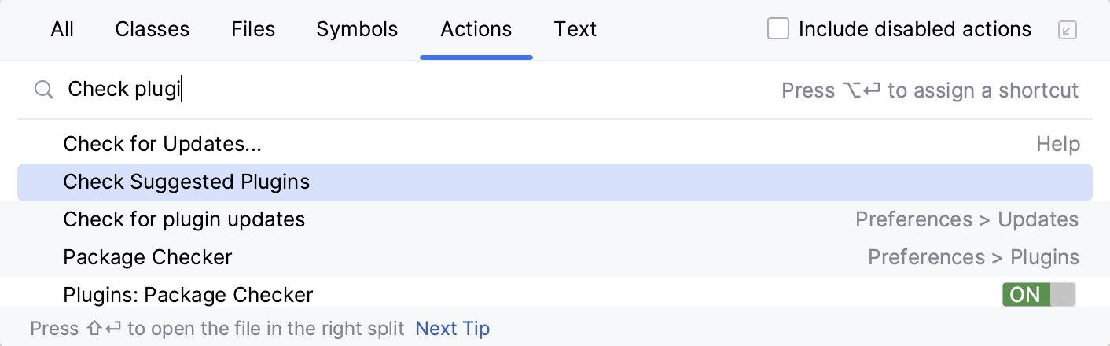
Task: Click the search field containing "Check plugi"
Action: (393, 90)
